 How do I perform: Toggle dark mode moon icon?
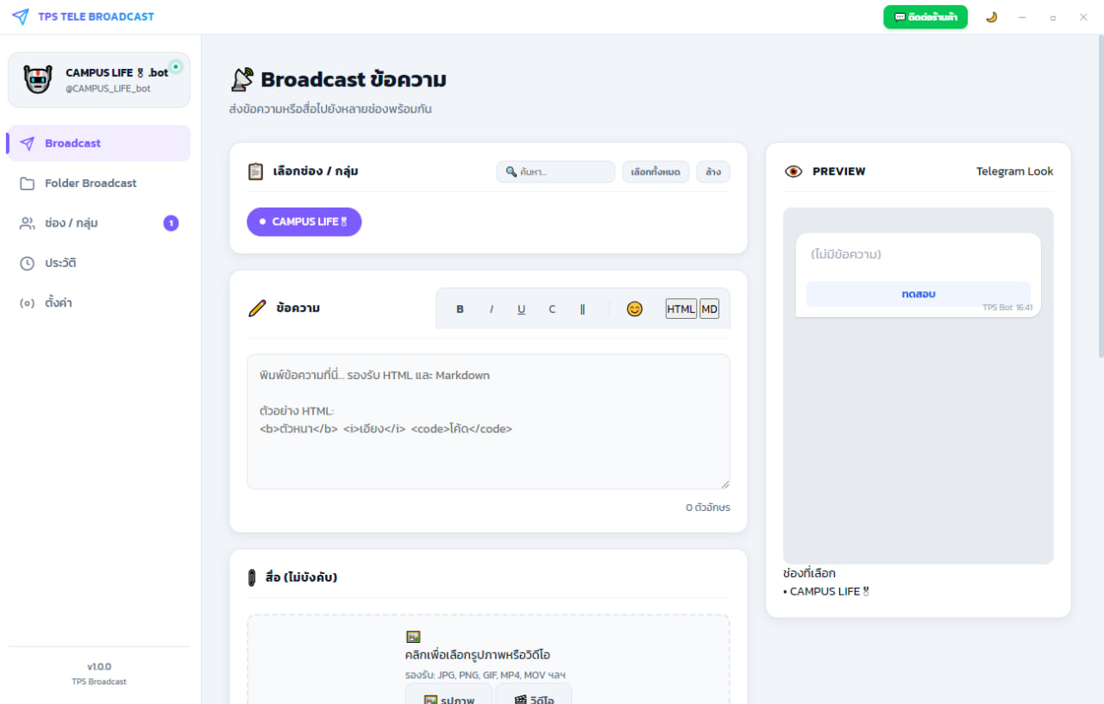991,17
